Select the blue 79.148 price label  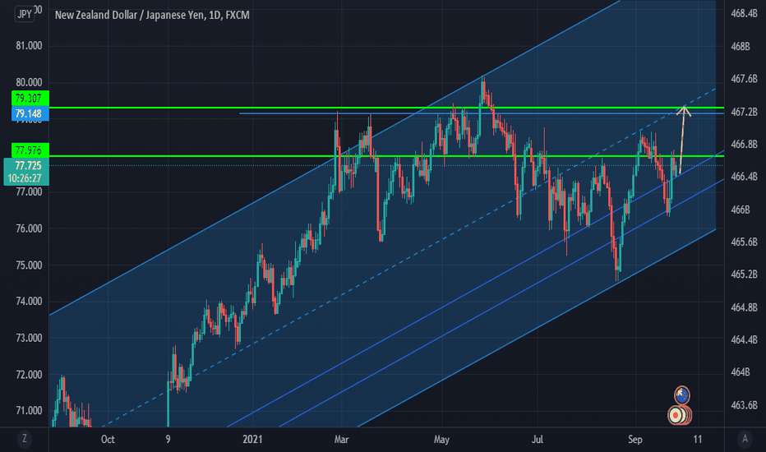point(30,114)
